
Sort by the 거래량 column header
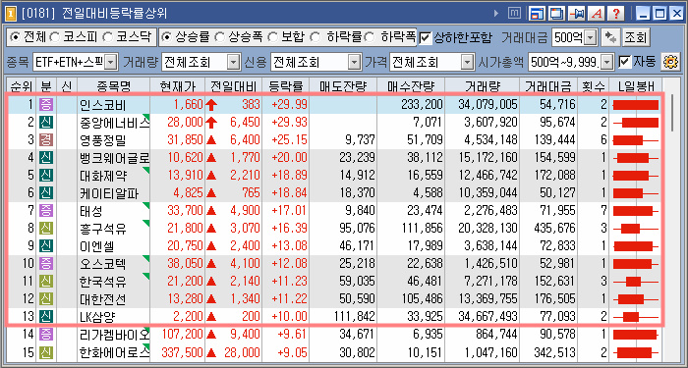click(x=482, y=86)
